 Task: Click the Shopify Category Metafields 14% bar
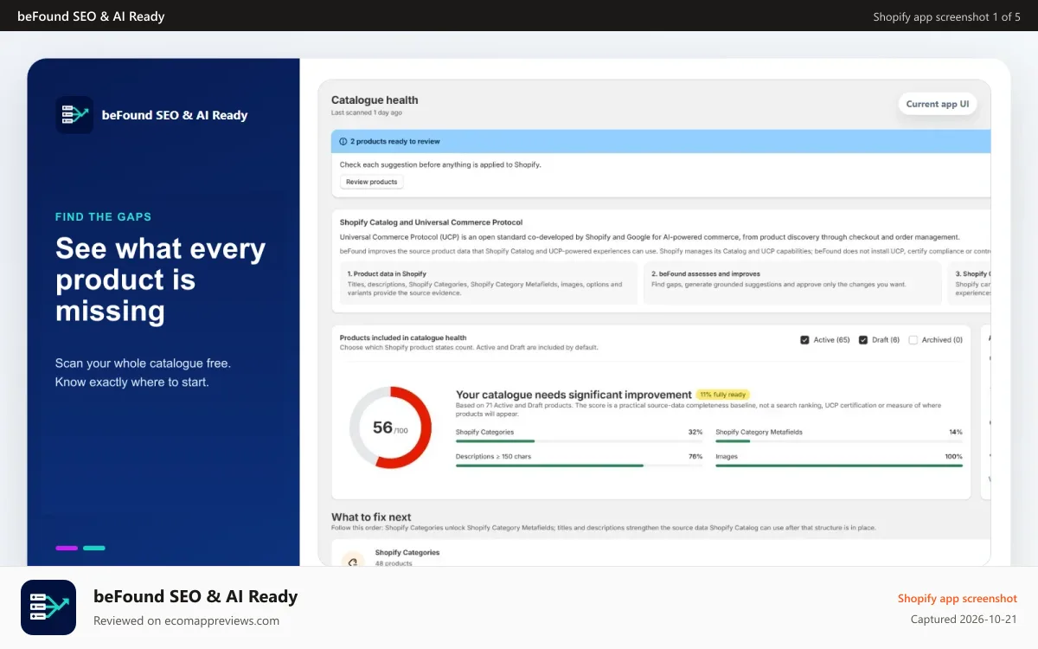[839, 441]
